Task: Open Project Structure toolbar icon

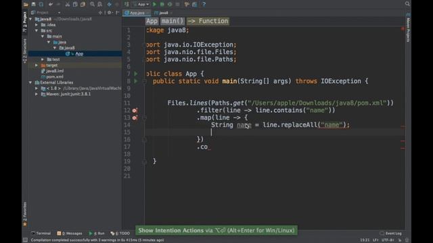Action: coord(195,4)
